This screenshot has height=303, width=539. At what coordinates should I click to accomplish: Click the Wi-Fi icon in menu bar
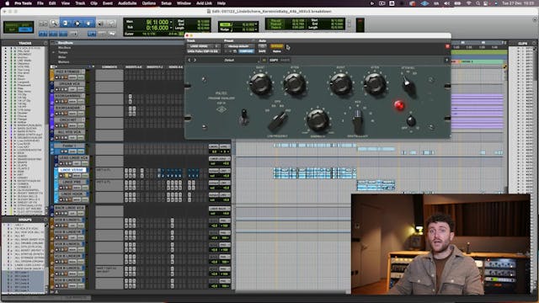click(x=469, y=3)
